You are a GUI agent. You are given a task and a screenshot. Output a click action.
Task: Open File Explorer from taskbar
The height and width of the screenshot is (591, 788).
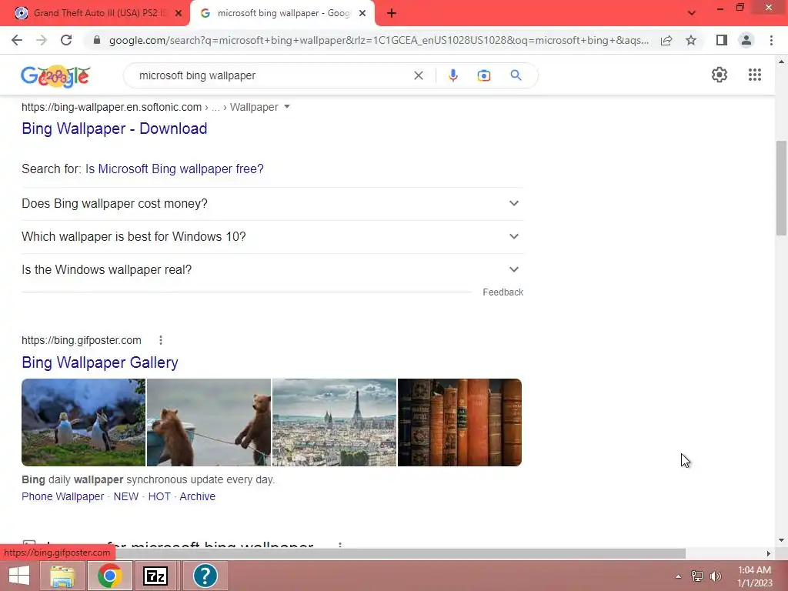(x=62, y=576)
